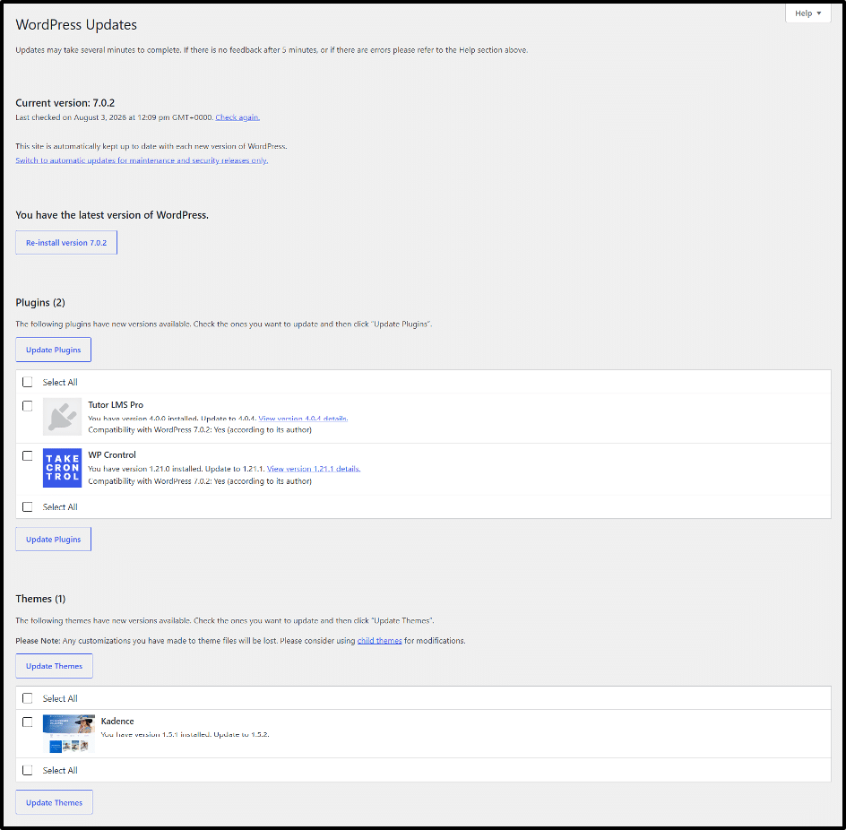This screenshot has width=846, height=830.
Task: Click the 'WP Crontrol' plugin name
Action: click(x=112, y=455)
